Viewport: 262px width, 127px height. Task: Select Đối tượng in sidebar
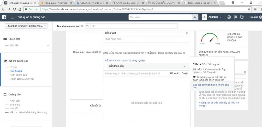[16, 71]
